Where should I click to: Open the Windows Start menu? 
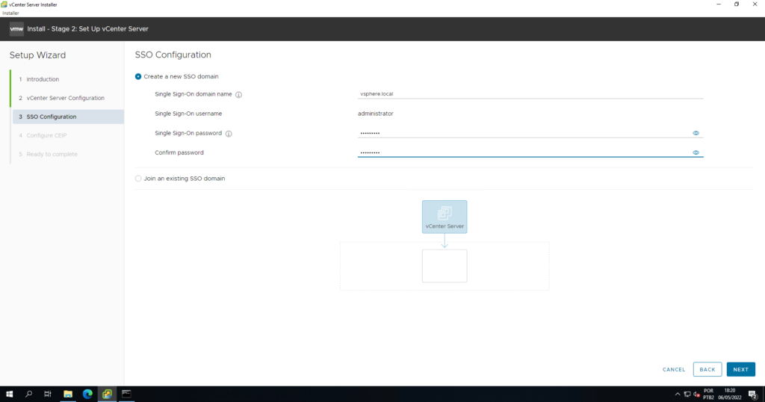tap(9, 394)
